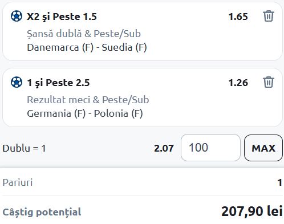Screen dimensions: 284x224
Task: Click the combined odds 2.07
Action: tap(164, 148)
